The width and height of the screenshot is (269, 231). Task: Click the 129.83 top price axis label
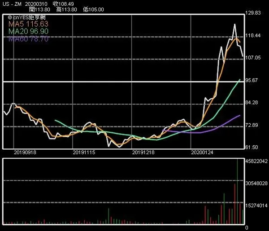pyautogui.click(x=255, y=13)
